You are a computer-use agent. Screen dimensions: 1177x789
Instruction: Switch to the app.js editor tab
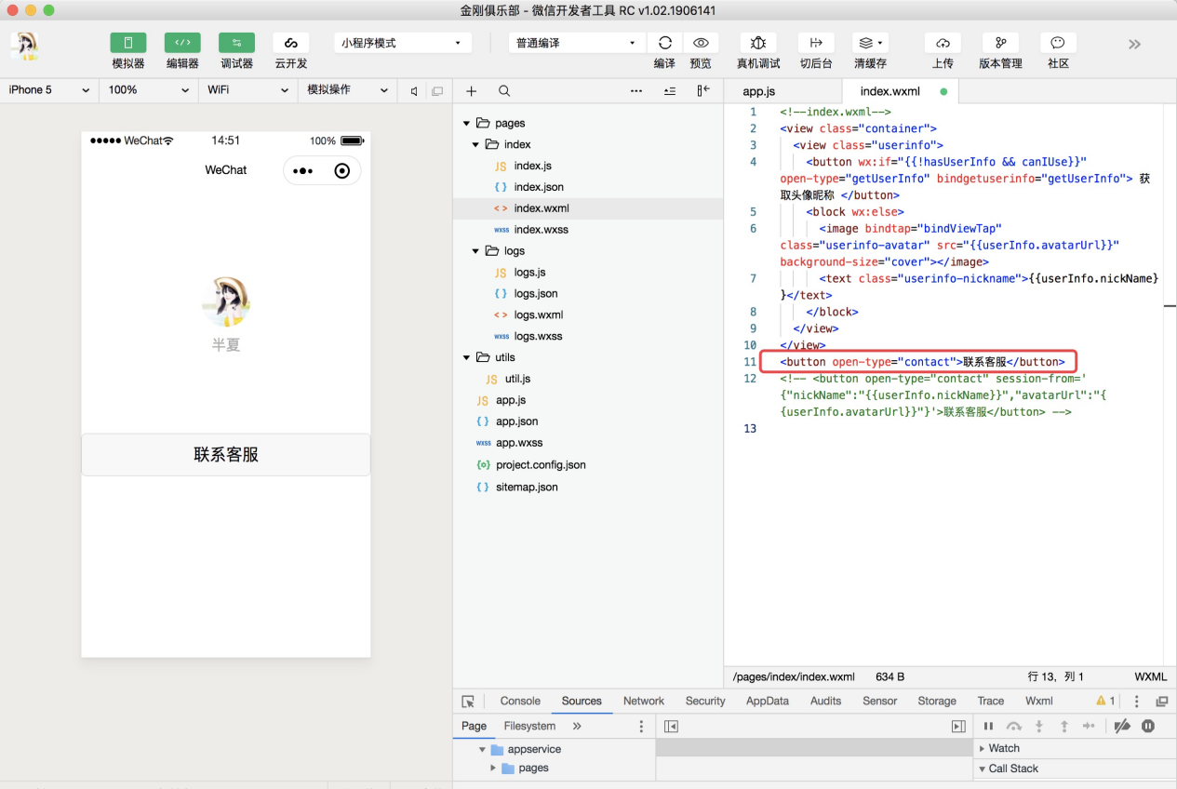(x=758, y=91)
